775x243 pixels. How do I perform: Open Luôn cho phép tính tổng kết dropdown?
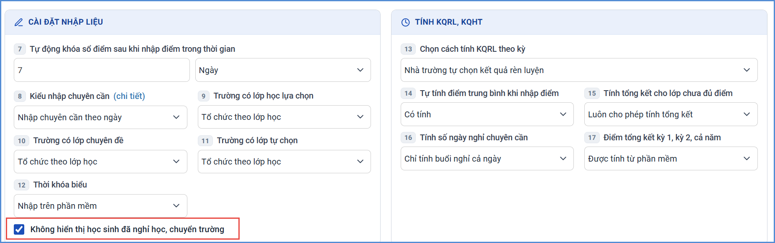pos(671,114)
